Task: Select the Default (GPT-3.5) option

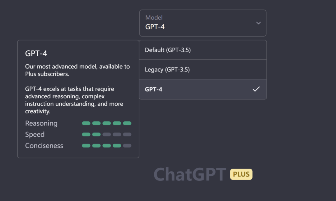Action: (168, 50)
